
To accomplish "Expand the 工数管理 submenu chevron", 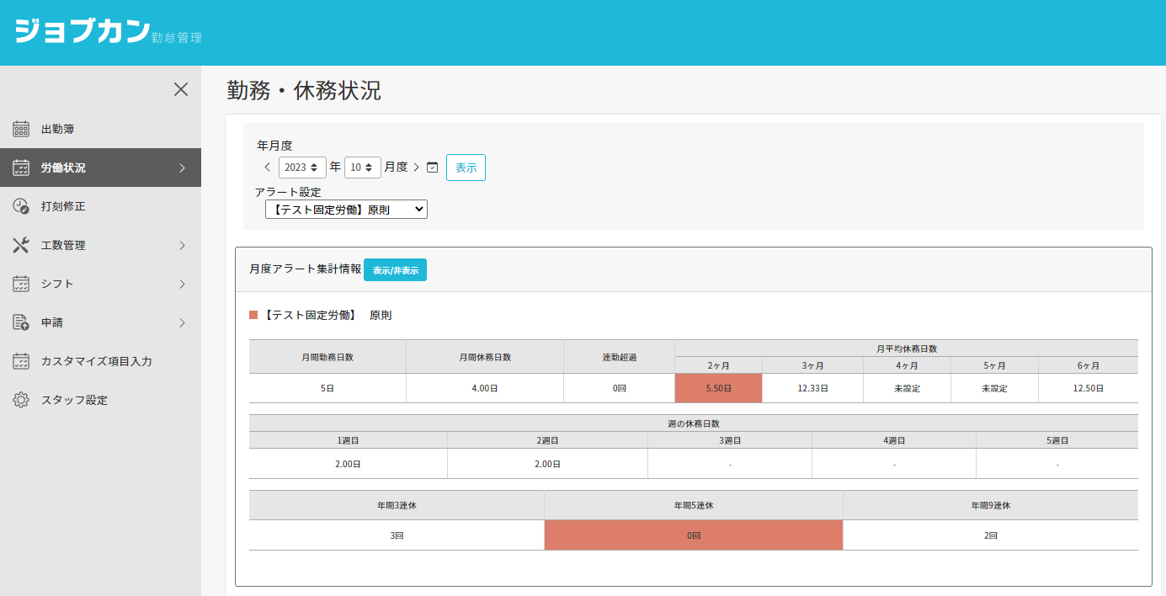I will coord(182,245).
